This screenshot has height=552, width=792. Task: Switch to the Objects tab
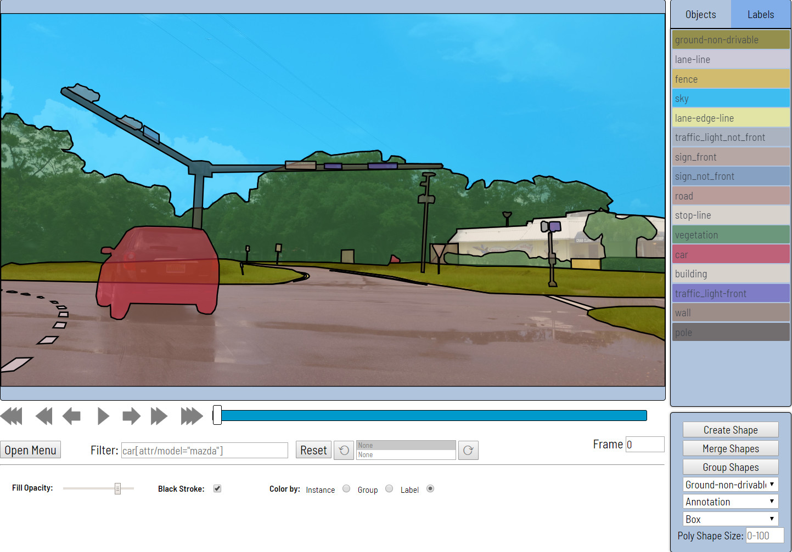700,14
